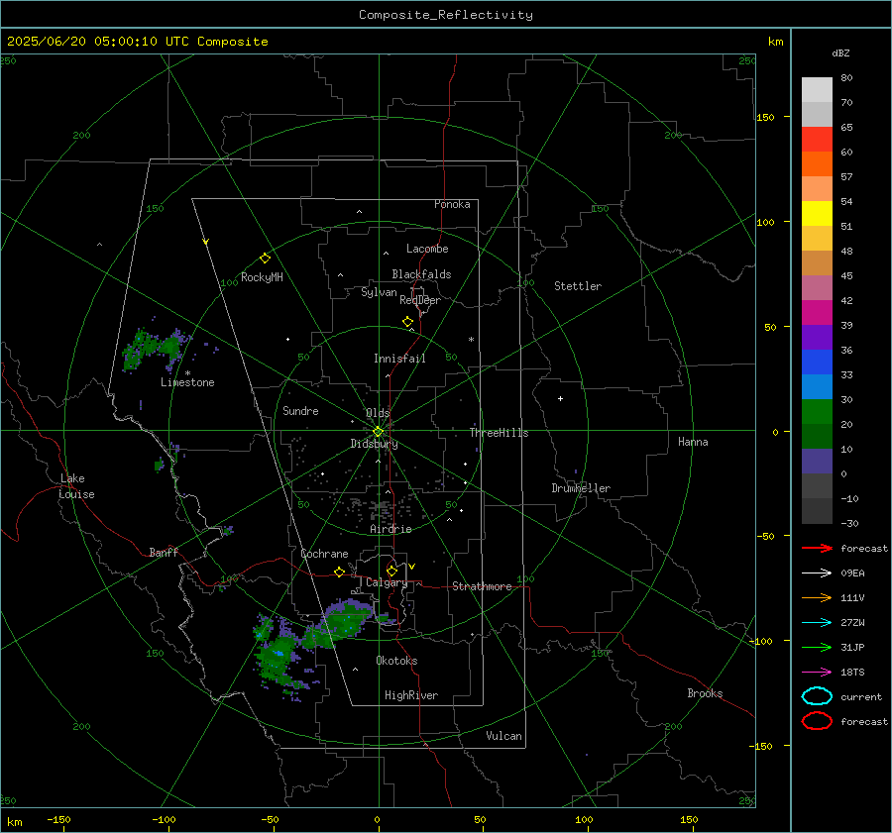892x833 pixels.
Task: Click the Composite_Reflectivity title
Action: point(446,15)
